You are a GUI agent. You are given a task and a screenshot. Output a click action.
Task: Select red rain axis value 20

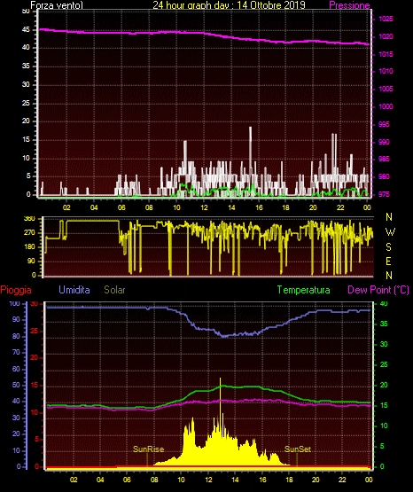pyautogui.click(x=35, y=358)
